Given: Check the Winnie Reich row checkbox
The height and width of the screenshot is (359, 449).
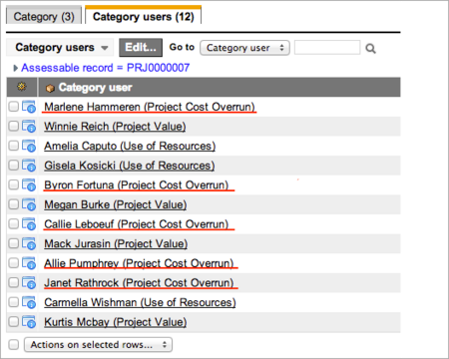Looking at the screenshot, I should [13, 126].
